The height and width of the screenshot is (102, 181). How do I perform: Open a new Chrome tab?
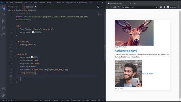click(x=135, y=3)
